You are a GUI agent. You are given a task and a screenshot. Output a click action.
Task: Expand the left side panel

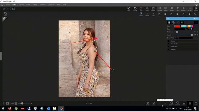1,56
